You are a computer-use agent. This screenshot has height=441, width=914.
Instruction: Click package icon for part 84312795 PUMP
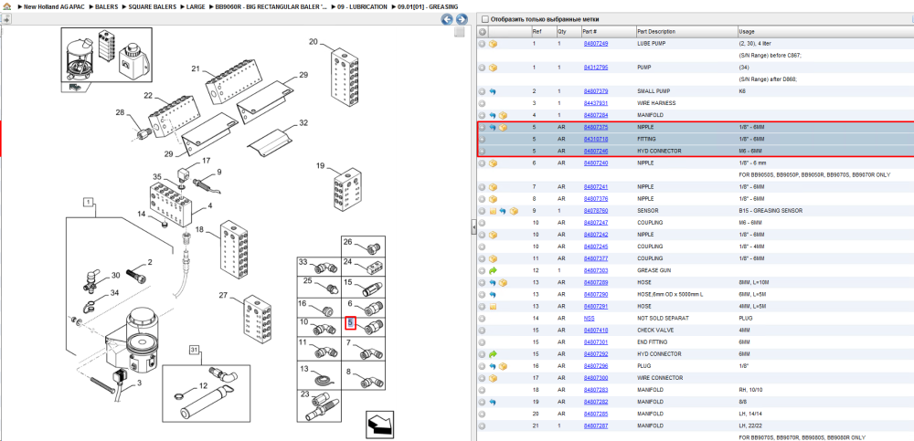tap(493, 68)
